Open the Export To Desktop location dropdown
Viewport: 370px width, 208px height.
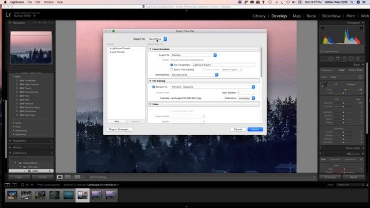(x=194, y=55)
